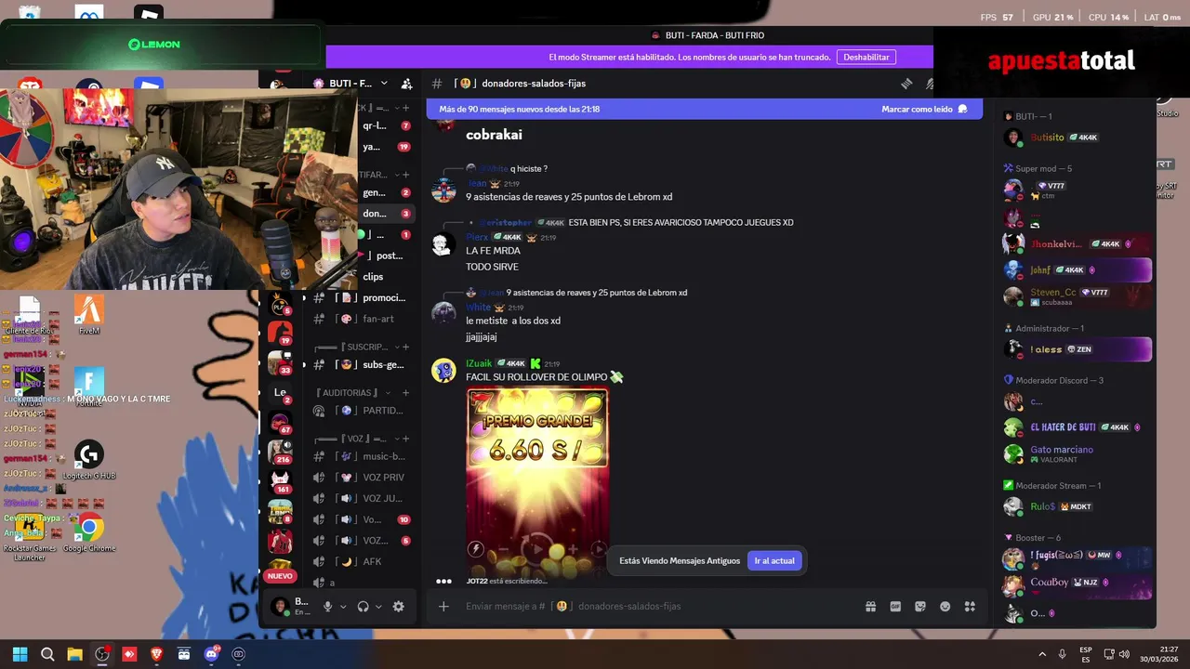Show hidden tray icons chevron
The height and width of the screenshot is (669, 1190).
pyautogui.click(x=1042, y=654)
